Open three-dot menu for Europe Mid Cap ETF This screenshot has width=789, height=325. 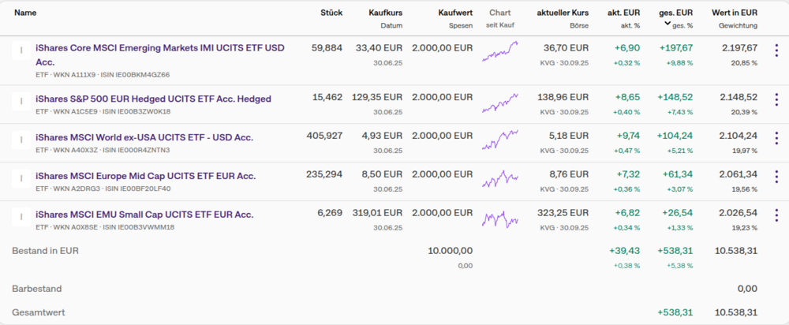pyautogui.click(x=776, y=178)
